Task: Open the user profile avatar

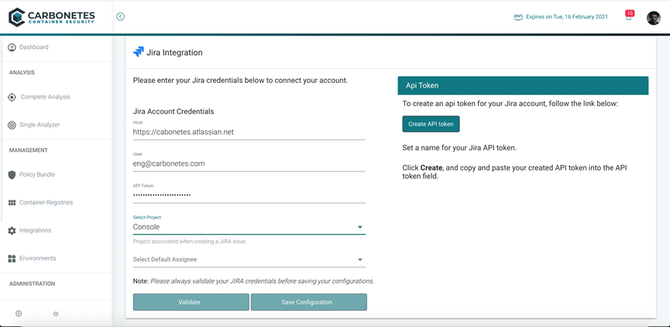Action: (x=653, y=18)
